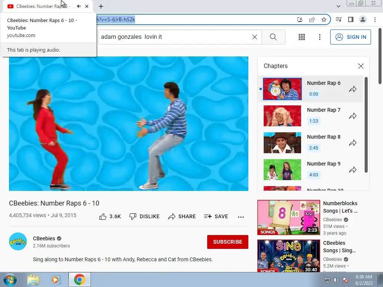Viewport: 383px width, 287px height.
Task: Click the Number Rap 8 chapter title
Action: (x=324, y=137)
